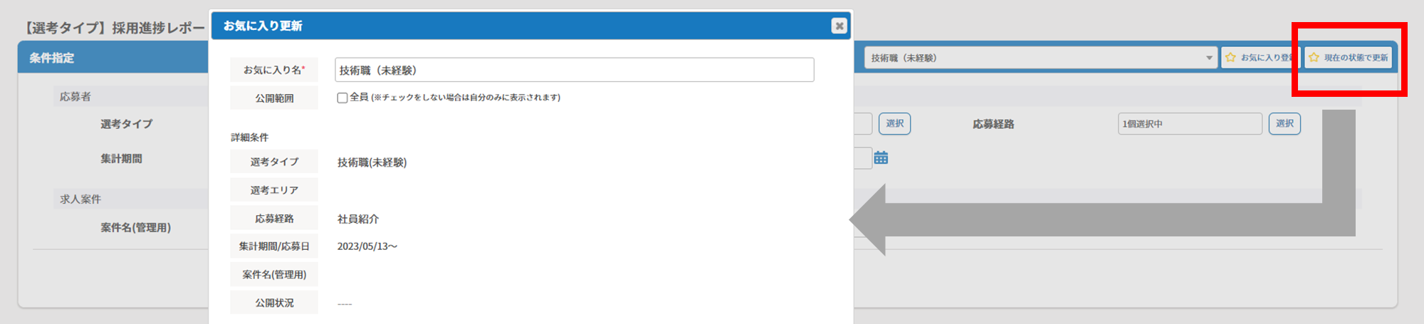Click 選択 button beside 応募経路

(x=1284, y=124)
